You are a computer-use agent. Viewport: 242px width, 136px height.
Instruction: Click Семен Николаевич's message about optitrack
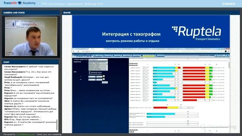pyautogui.click(x=29, y=68)
